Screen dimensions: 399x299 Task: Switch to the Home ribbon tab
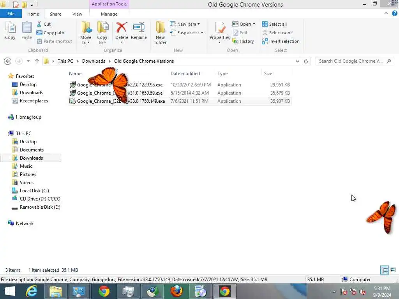coord(33,14)
